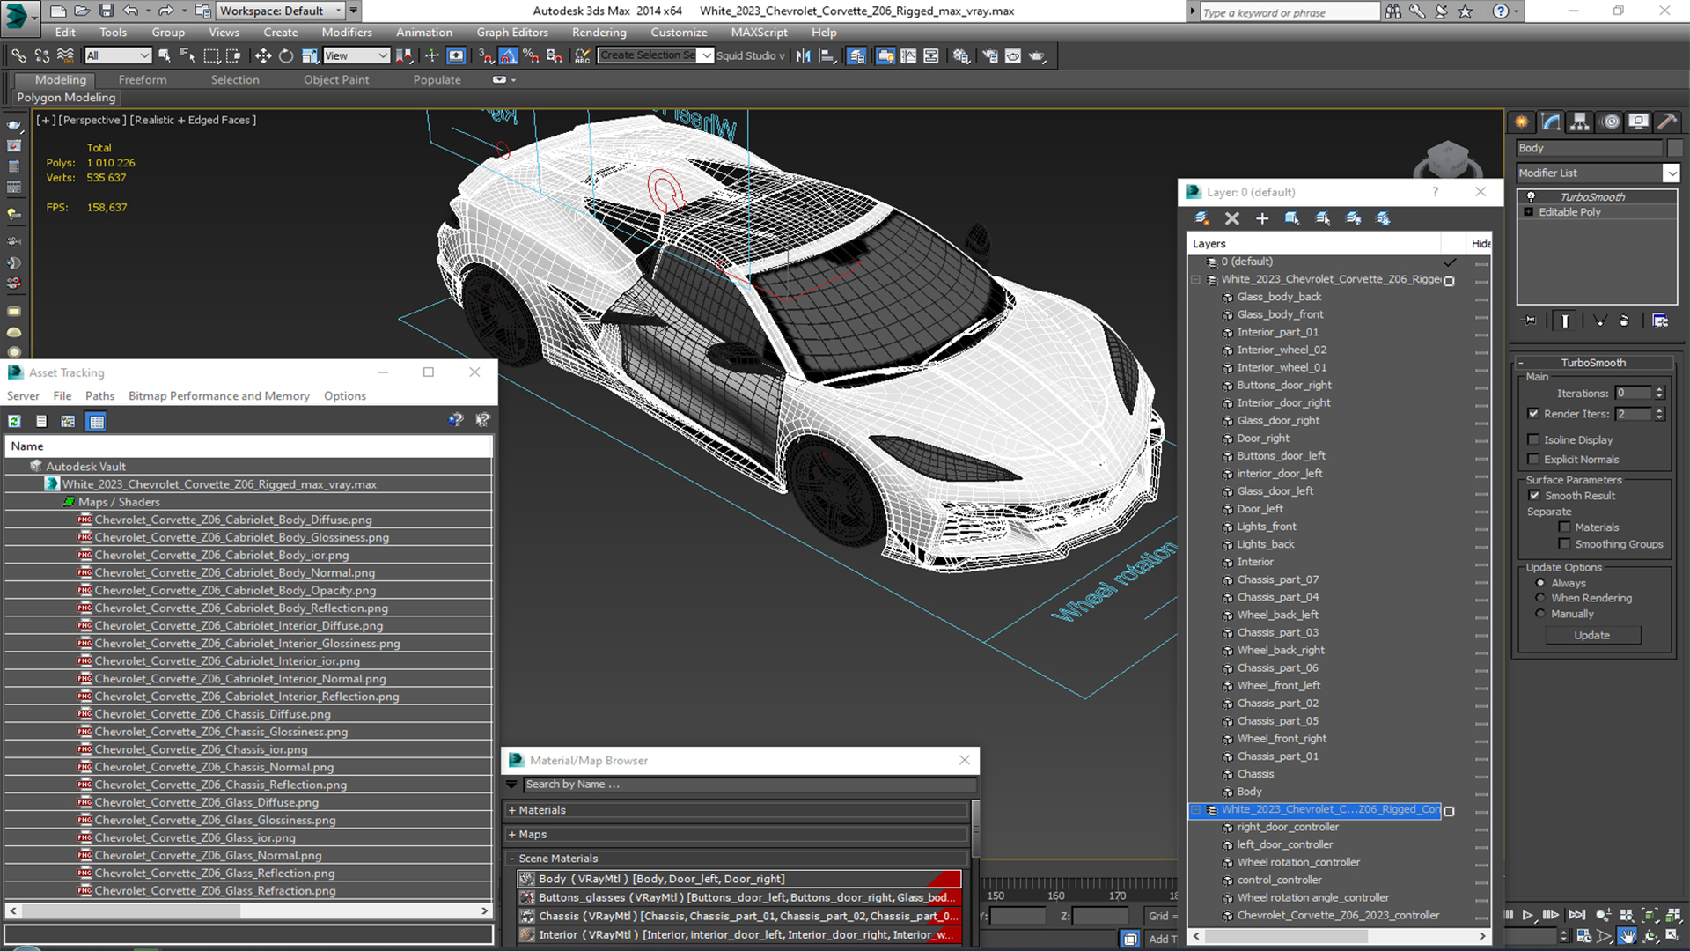
Task: Click Make Unique modifier stack icon
Action: click(x=1600, y=321)
